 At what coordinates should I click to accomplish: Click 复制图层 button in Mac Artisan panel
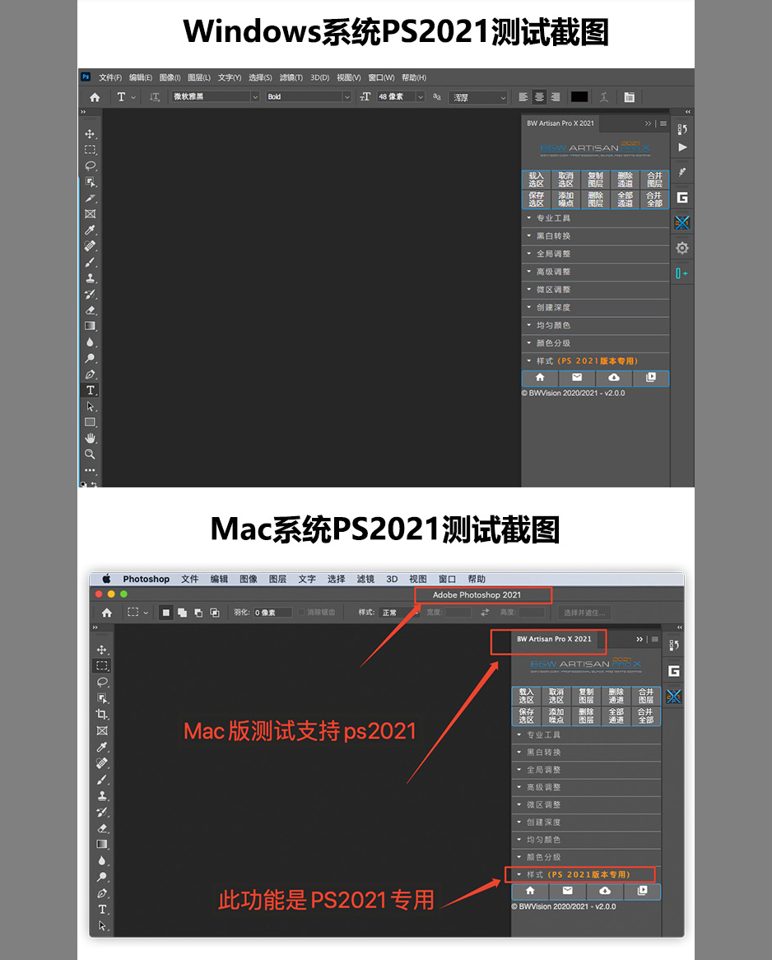coord(586,696)
